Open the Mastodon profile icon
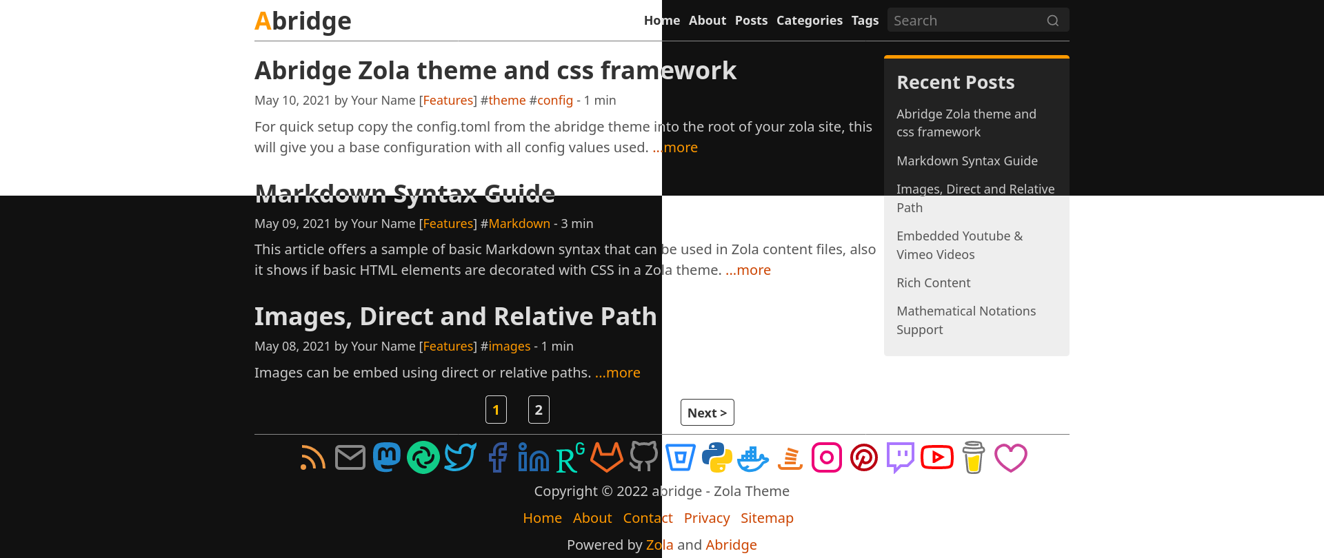The image size is (1324, 558). click(x=387, y=457)
